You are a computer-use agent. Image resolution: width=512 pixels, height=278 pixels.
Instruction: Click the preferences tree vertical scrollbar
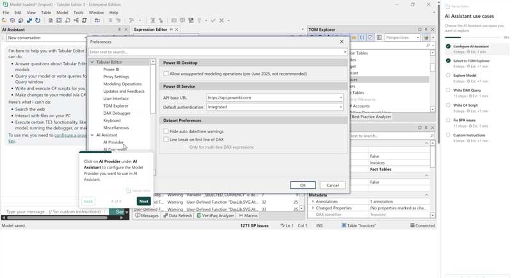(x=153, y=89)
